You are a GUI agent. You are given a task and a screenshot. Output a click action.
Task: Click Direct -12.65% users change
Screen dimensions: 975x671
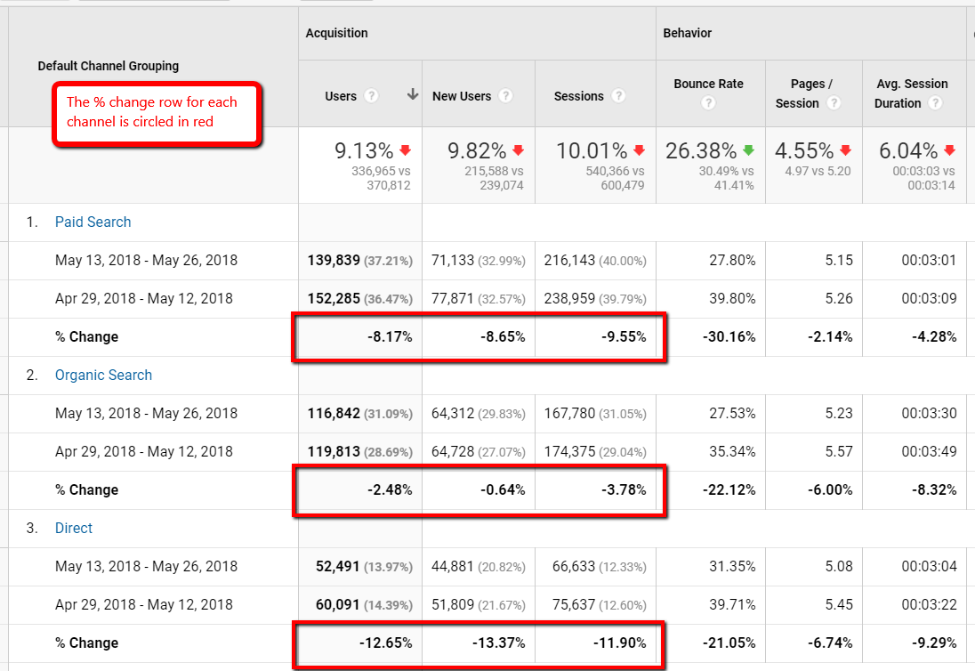(x=385, y=643)
